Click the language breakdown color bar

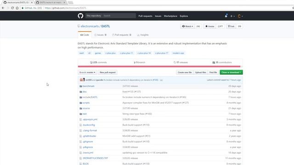pyautogui.click(x=160, y=66)
